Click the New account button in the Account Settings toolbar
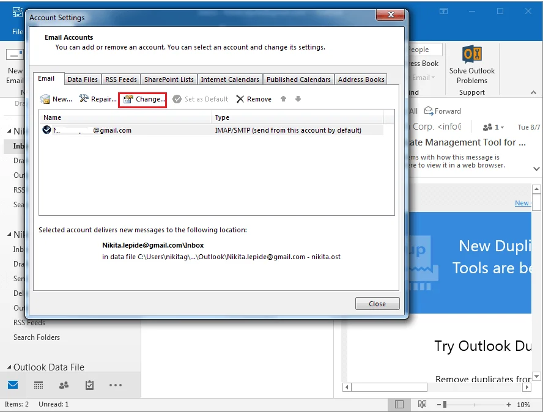 pyautogui.click(x=56, y=99)
